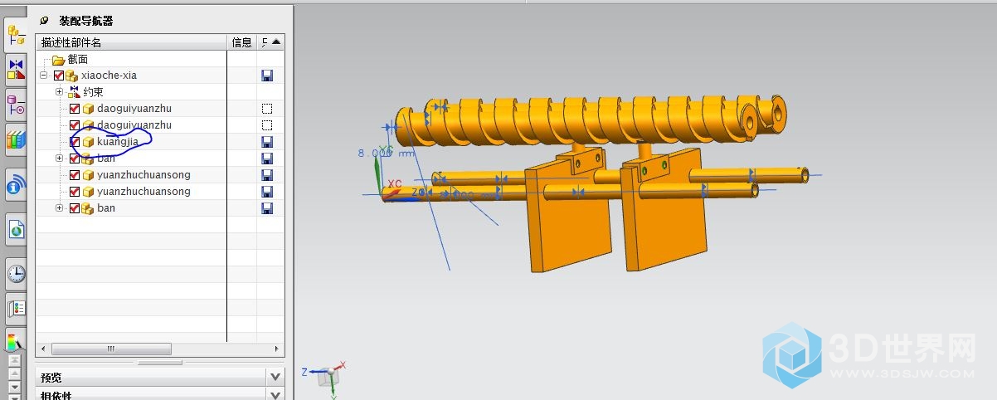This screenshot has height=400, width=997.
Task: Click save-status icon in kuangjia row
Action: tap(267, 142)
